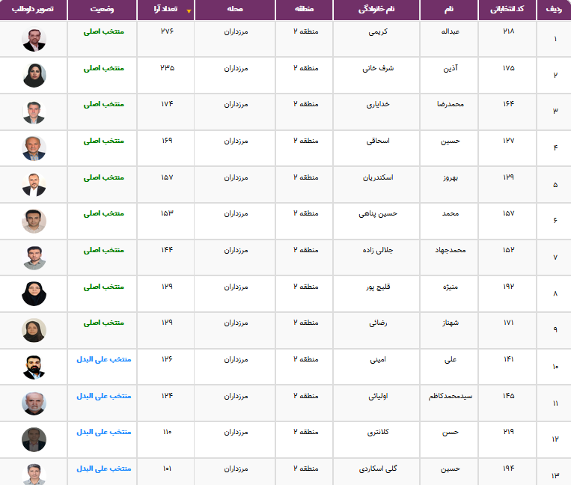The image size is (571, 485).
Task: Open photo of candidate حسن کلانتری
Action: click(34, 440)
